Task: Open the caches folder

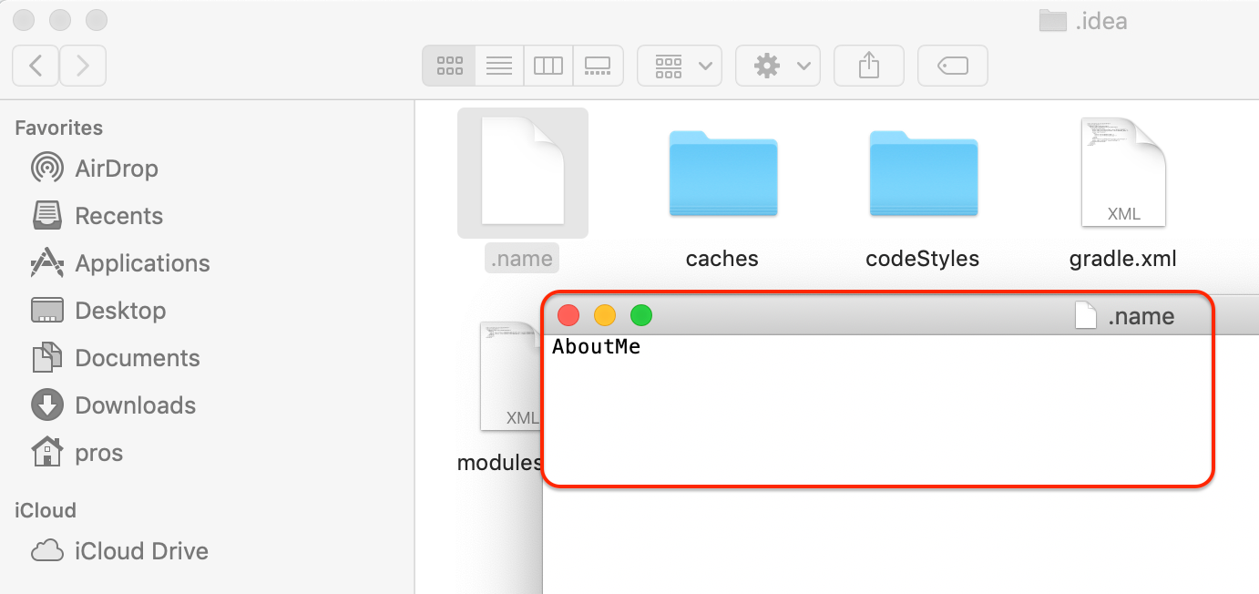Action: (x=722, y=173)
